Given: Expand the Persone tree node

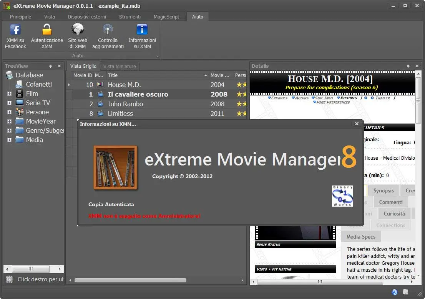Looking at the screenshot, I should click(x=9, y=112).
